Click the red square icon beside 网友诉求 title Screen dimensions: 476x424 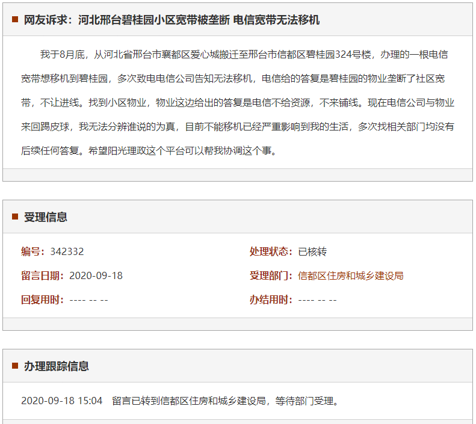point(15,20)
